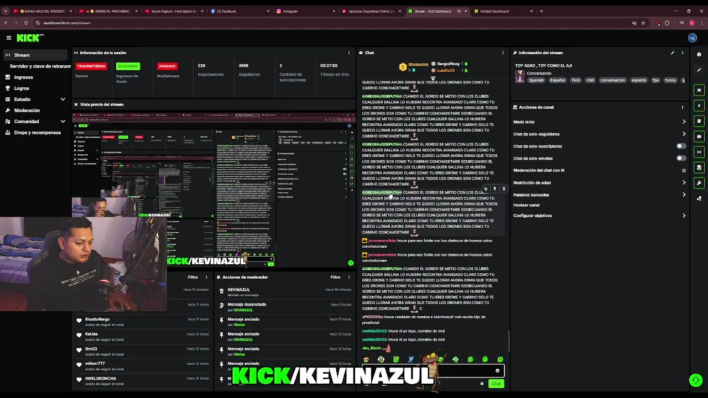The height and width of the screenshot is (398, 708).
Task: Insert the blue X emote from quick row
Action: 410,359
